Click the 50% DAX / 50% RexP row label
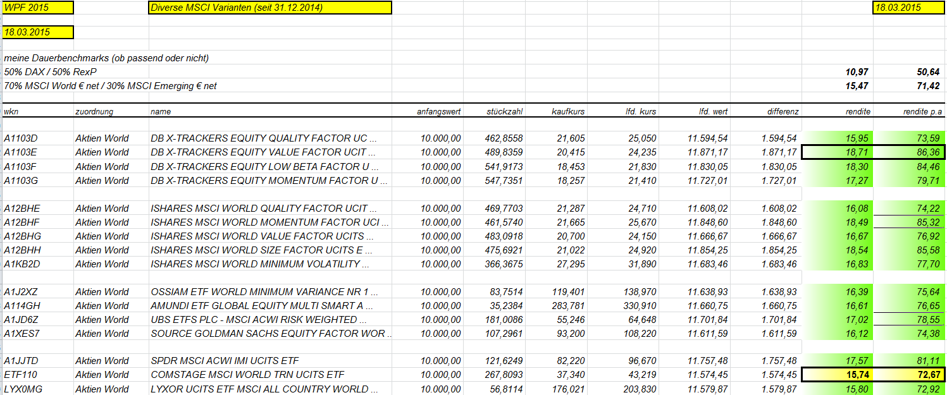The image size is (947, 395). 51,72
